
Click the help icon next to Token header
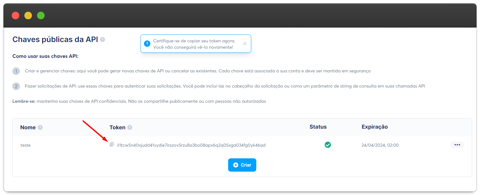click(x=130, y=127)
